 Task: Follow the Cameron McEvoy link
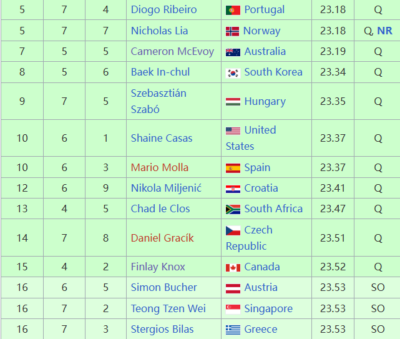(x=172, y=52)
